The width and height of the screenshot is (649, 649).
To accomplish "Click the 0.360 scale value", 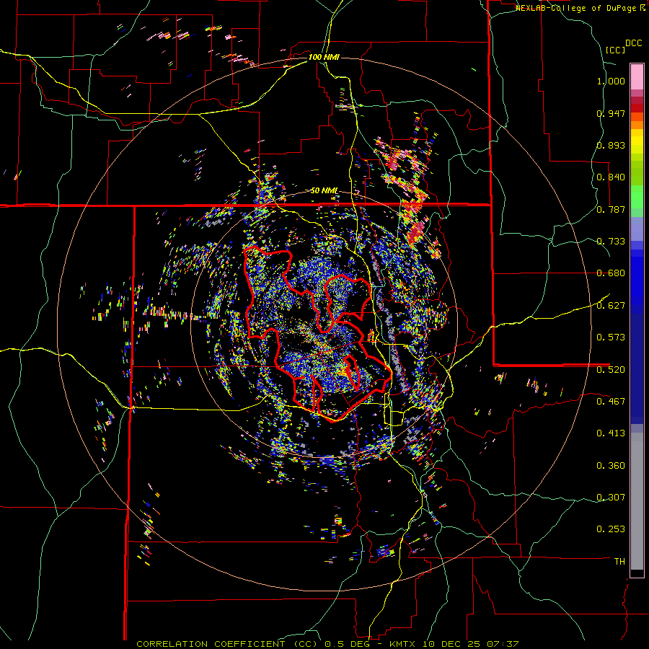I will 611,466.
